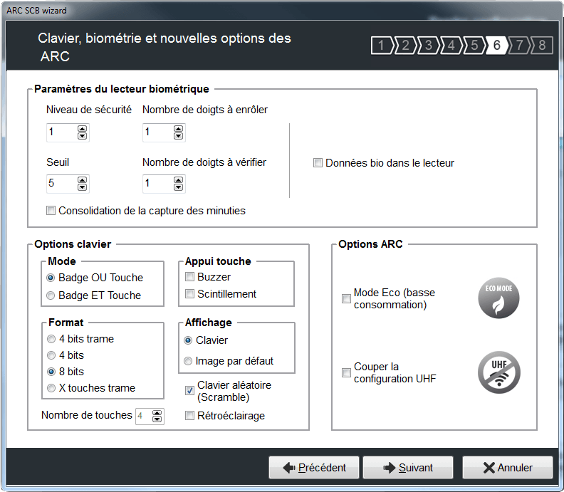Decrease the Seuil value
The height and width of the screenshot is (492, 564).
pyautogui.click(x=82, y=187)
